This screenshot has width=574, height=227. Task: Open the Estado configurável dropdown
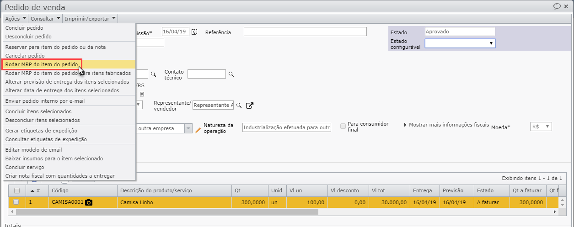point(460,43)
